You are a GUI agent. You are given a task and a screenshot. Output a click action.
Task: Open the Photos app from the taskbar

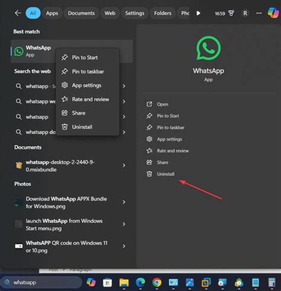tap(190, 283)
